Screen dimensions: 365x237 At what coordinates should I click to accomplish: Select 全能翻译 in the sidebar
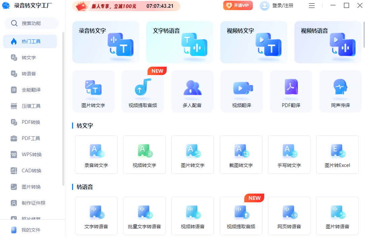(x=31, y=90)
